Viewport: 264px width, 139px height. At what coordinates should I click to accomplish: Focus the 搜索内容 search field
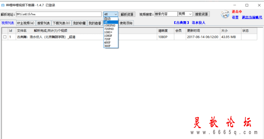(166, 14)
